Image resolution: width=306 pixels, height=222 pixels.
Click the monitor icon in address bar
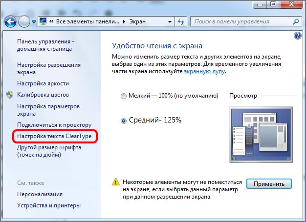click(x=43, y=22)
